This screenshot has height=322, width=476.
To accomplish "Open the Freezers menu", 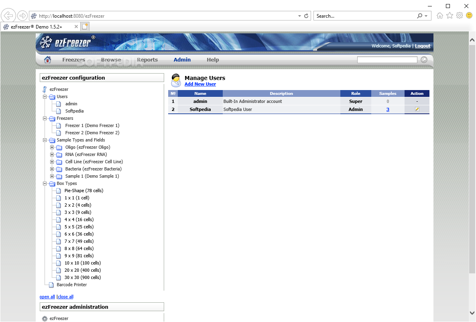I will click(73, 59).
